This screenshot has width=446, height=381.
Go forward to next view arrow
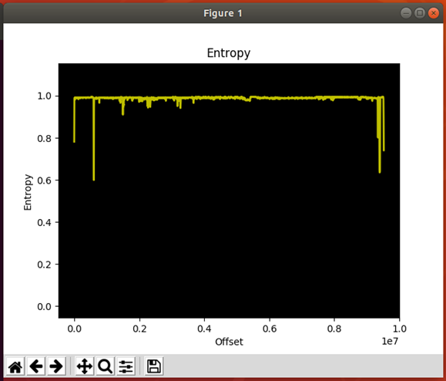coord(56,366)
